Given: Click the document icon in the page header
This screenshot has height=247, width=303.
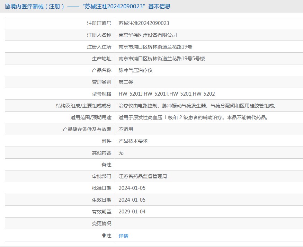Looking at the screenshot, I should pyautogui.click(x=7, y=6).
